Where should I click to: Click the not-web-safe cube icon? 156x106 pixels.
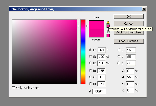tap(108, 32)
